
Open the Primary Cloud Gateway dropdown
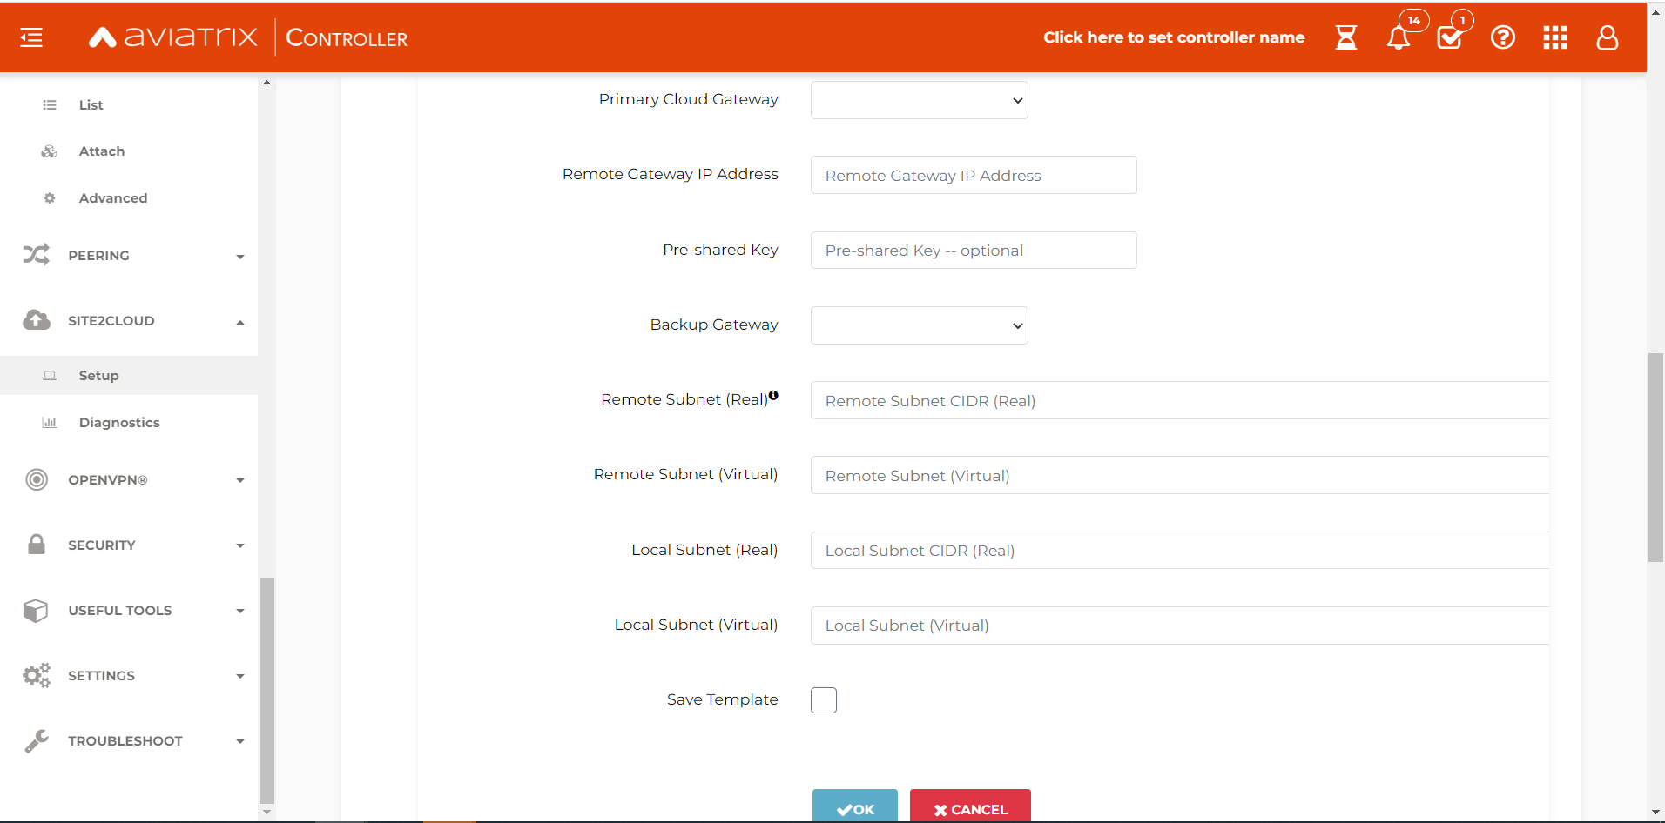click(919, 99)
